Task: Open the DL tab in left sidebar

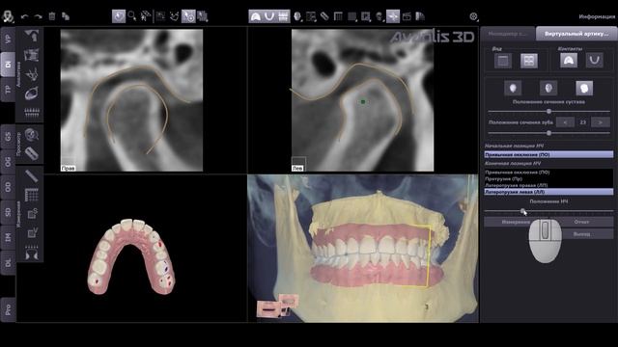Action: point(8,262)
